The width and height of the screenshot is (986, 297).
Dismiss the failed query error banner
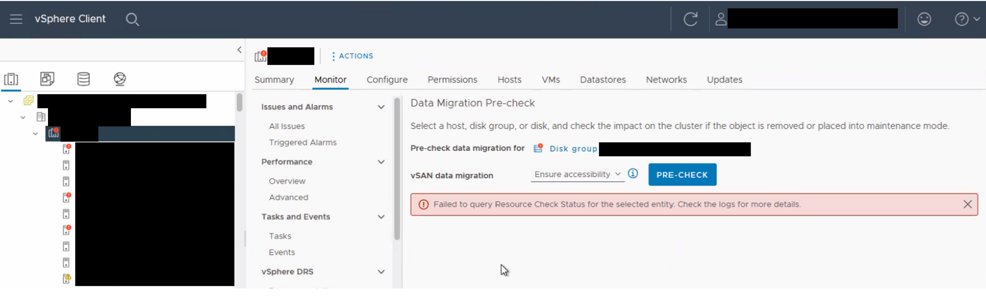click(967, 204)
